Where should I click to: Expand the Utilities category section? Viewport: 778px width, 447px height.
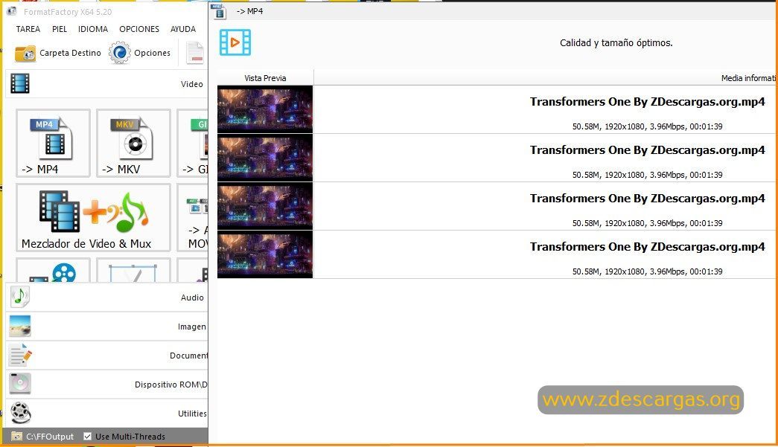coord(106,414)
